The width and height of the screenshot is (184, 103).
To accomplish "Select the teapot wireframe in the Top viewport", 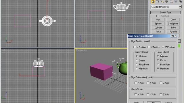I will tap(47, 21).
